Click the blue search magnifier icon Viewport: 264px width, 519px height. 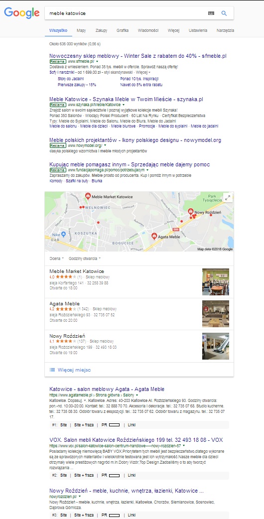224,13
